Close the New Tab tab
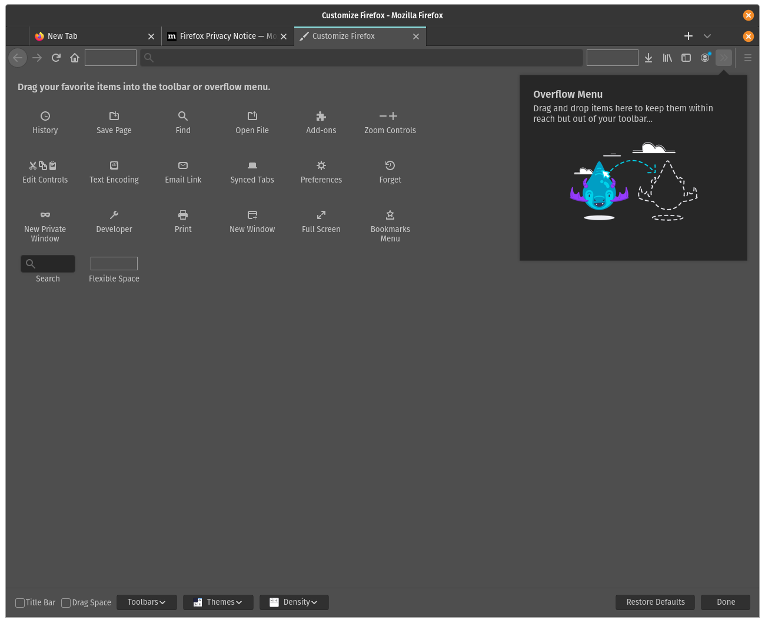765x623 pixels. click(151, 37)
